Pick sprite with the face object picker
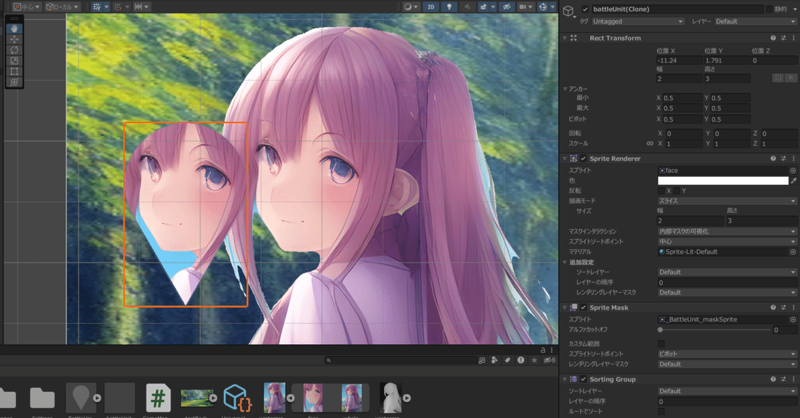 point(793,170)
